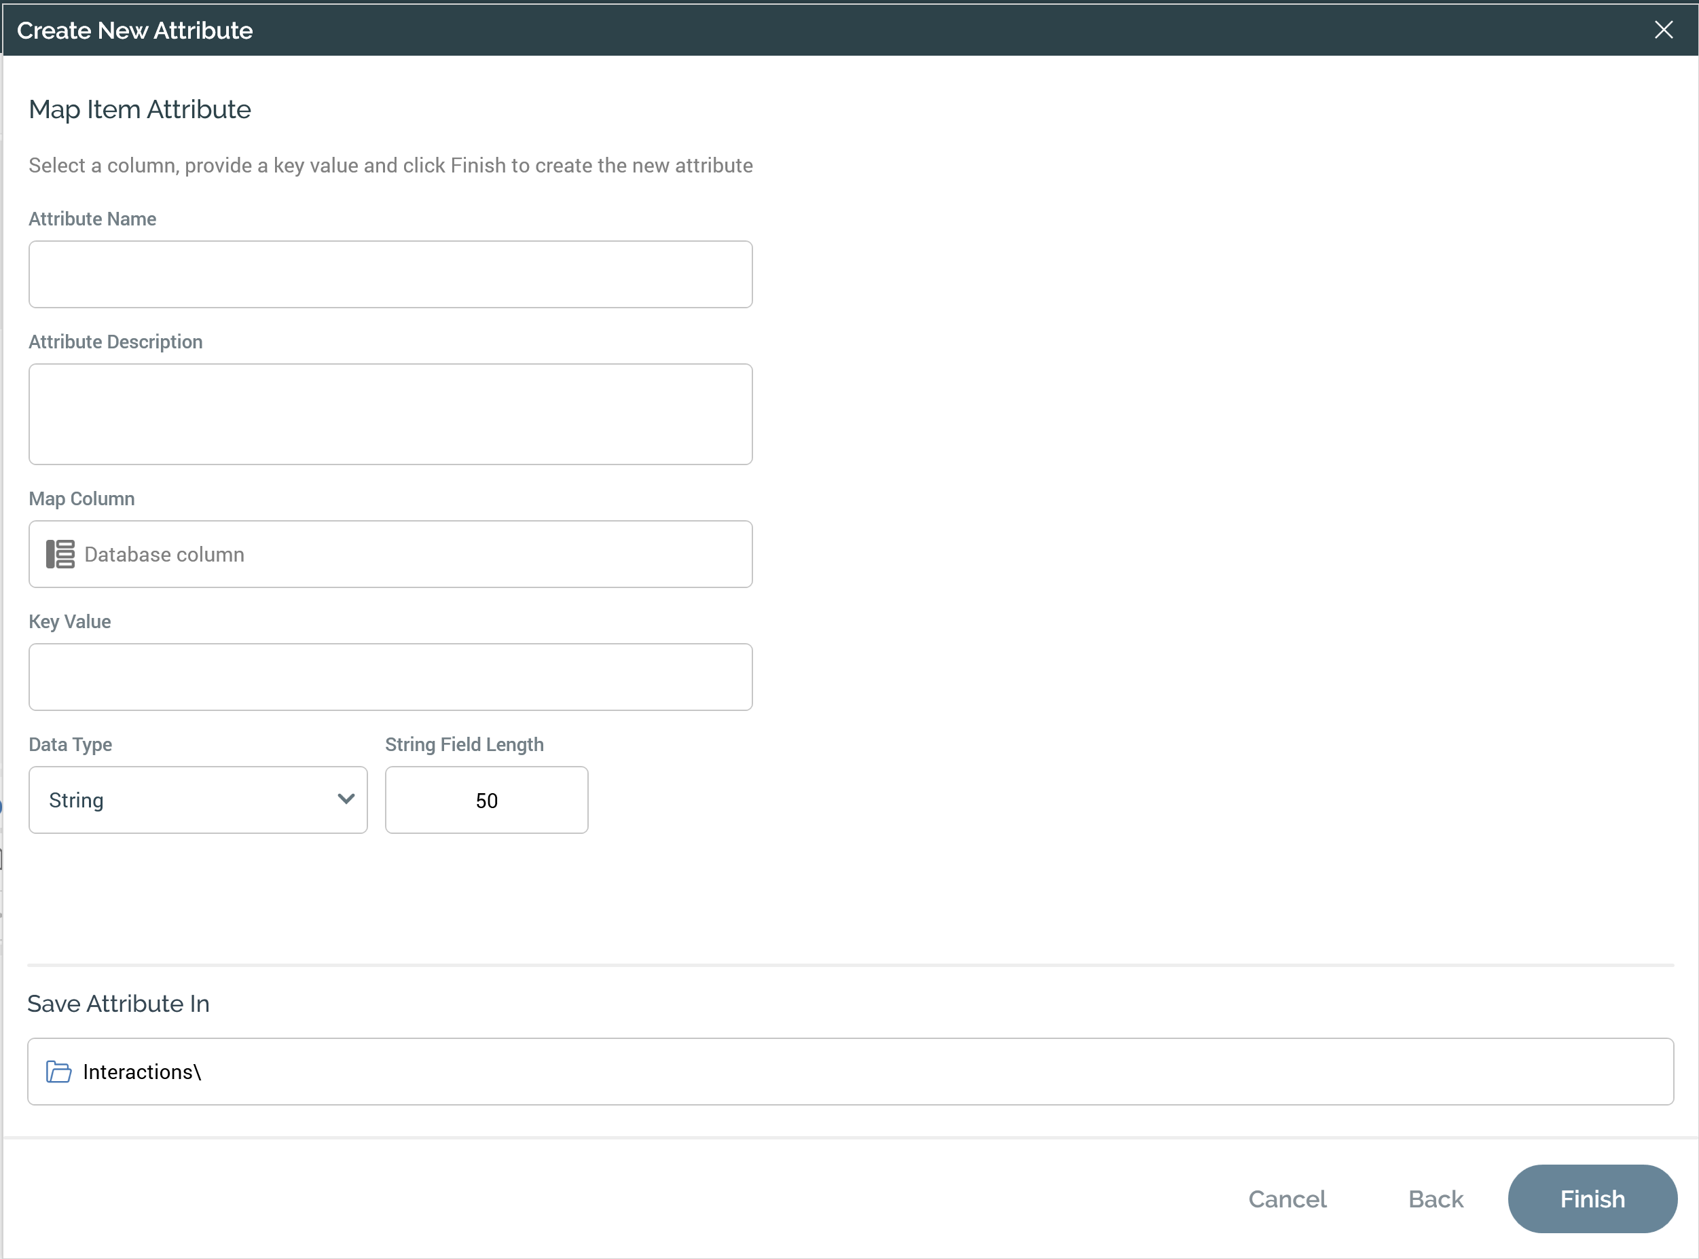This screenshot has height=1259, width=1699.
Task: Click the folder icon beside Interactions\
Action: (58, 1072)
